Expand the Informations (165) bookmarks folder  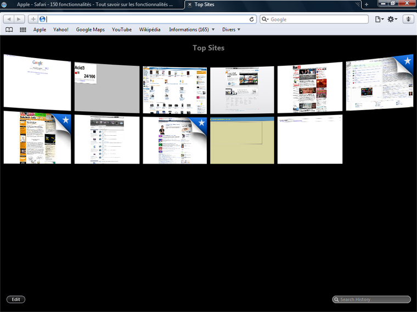tap(191, 30)
